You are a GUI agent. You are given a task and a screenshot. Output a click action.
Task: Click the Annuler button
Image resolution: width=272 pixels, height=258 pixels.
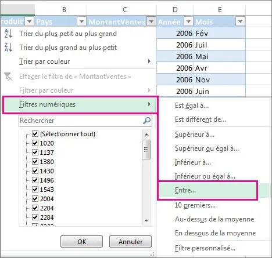130,242
